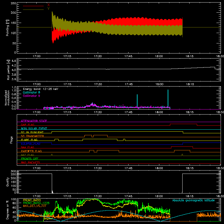Click the yellow FRONT_RATIO legend label
Image resolution: width=224 pixels, height=224 pixels.
pos(32,200)
